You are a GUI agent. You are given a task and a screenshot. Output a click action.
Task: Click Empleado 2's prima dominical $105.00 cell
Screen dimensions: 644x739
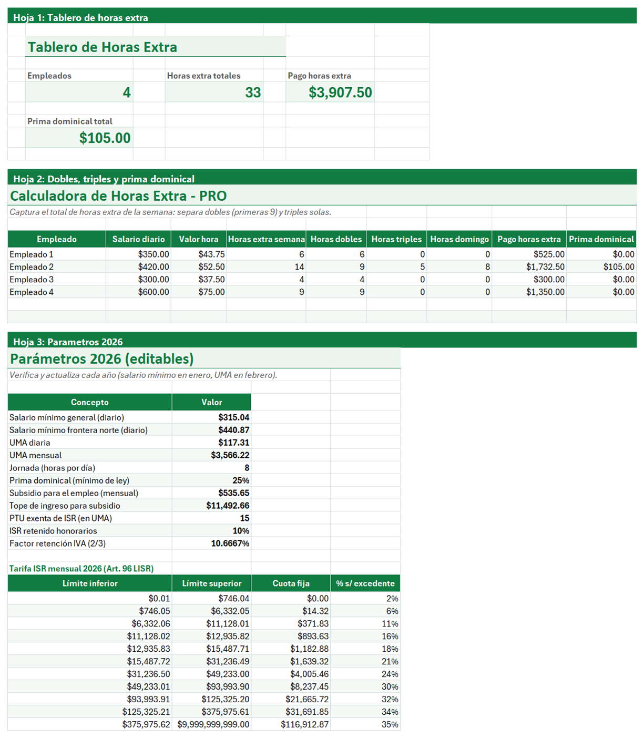coord(601,266)
